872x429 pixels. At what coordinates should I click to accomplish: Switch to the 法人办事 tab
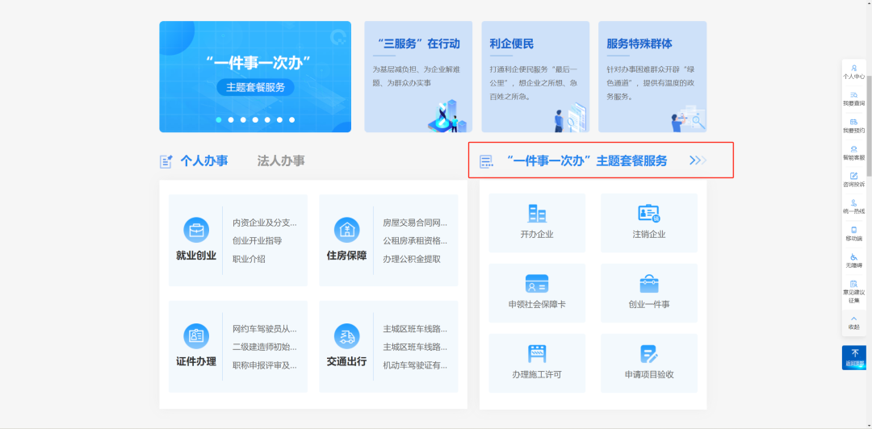[281, 161]
